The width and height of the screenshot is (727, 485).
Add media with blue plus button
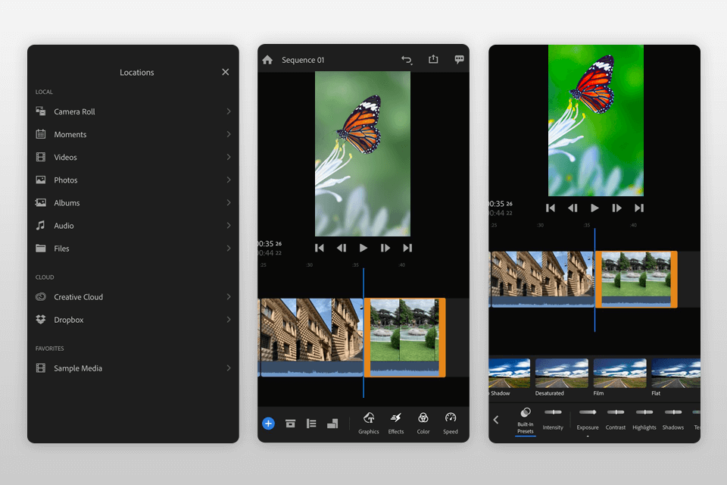pyautogui.click(x=268, y=424)
